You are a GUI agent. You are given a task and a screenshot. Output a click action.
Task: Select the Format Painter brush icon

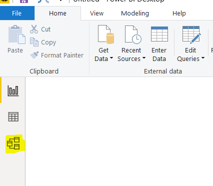point(34,55)
